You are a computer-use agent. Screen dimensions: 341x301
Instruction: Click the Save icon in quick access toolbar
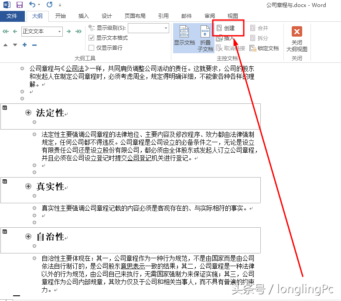[x=19, y=5]
